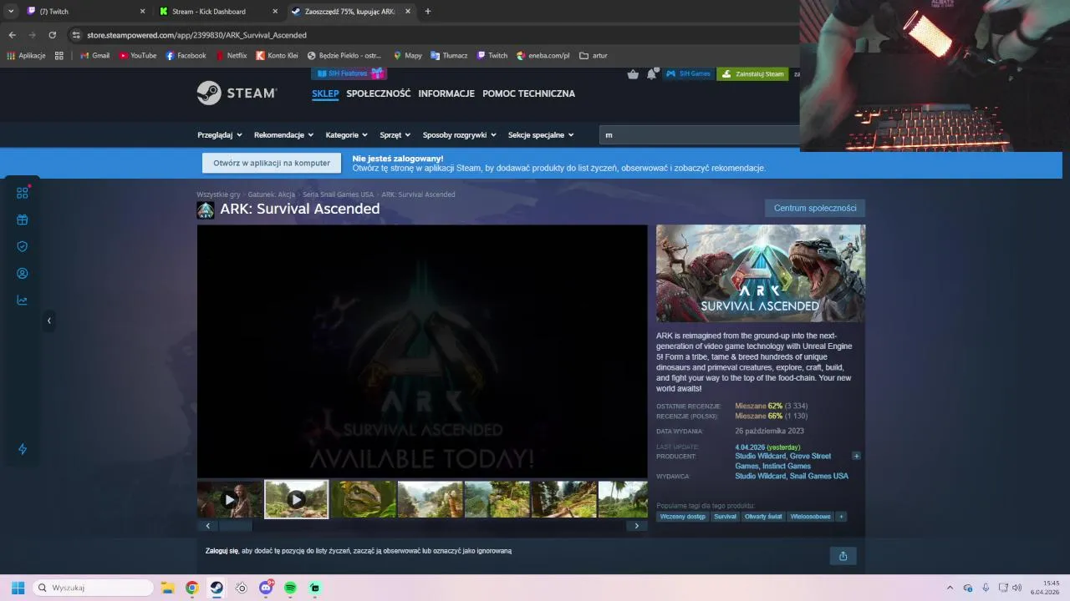The height and width of the screenshot is (601, 1070).
Task: Click the sidebar lightning bolt icon
Action: [x=23, y=449]
